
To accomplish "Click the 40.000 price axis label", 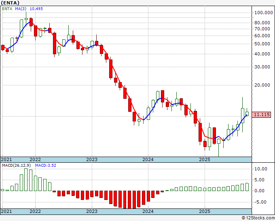I will (x=262, y=54).
